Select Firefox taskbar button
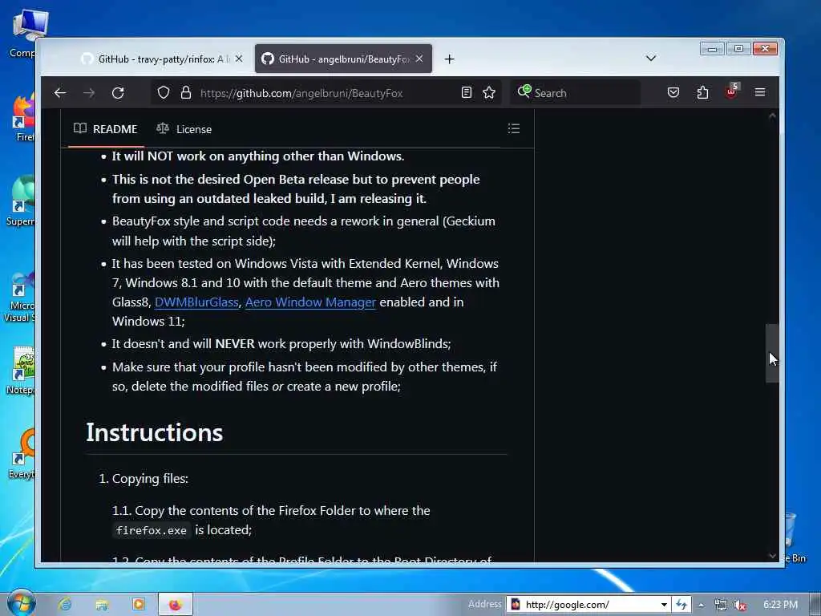This screenshot has height=616, width=821. point(176,605)
